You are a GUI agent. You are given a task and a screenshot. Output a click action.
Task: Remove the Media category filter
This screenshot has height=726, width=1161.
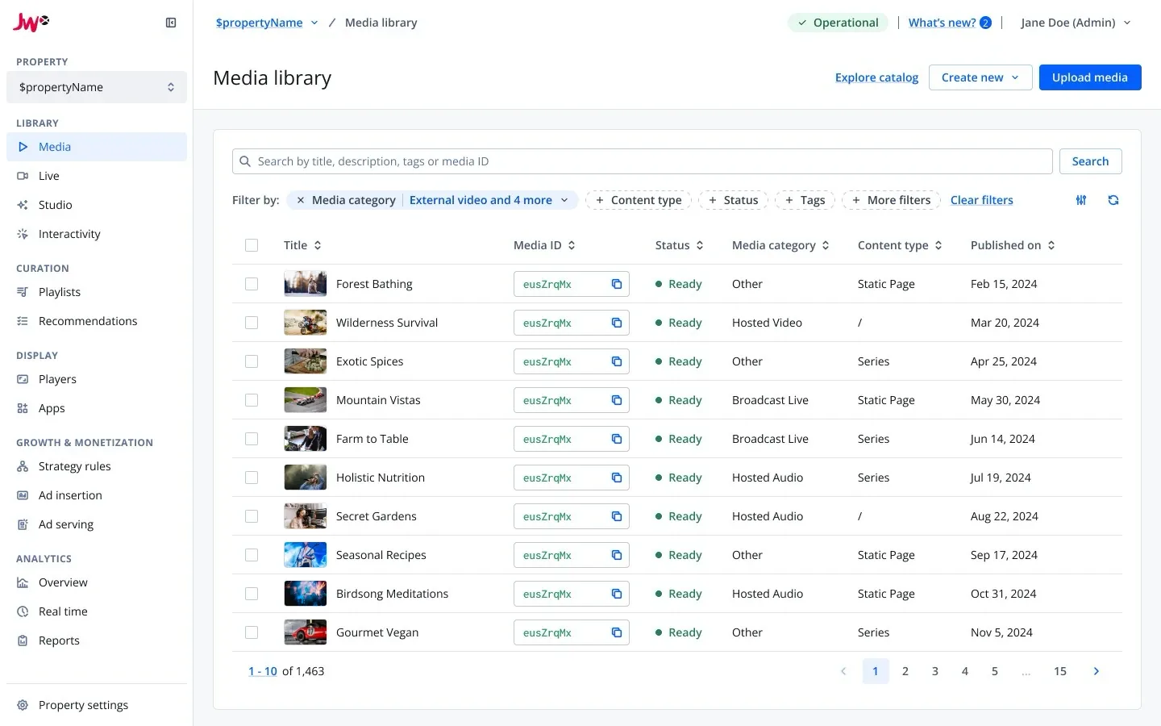pyautogui.click(x=300, y=200)
